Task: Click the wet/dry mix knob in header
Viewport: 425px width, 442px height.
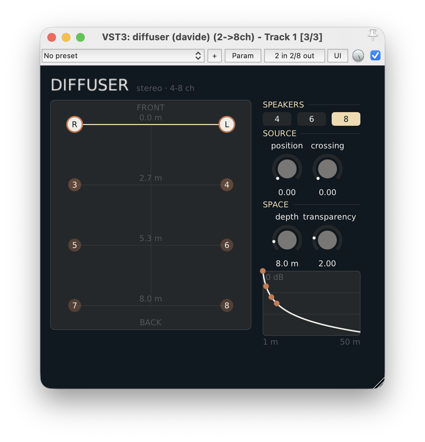Action: (358, 56)
